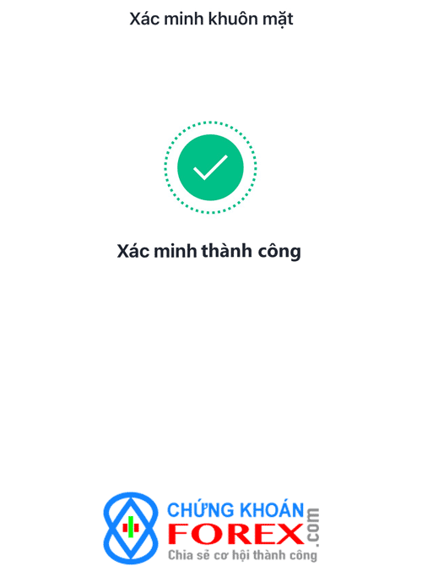Click the red candlestick bar in the logo
The image size is (422, 577).
131,529
